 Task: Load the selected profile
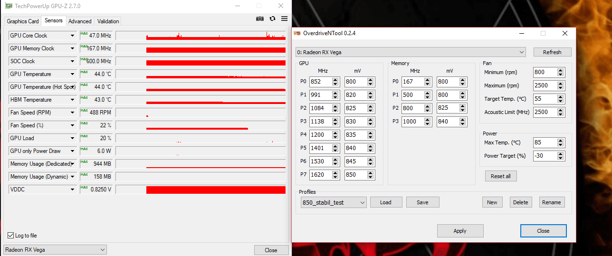coord(386,202)
